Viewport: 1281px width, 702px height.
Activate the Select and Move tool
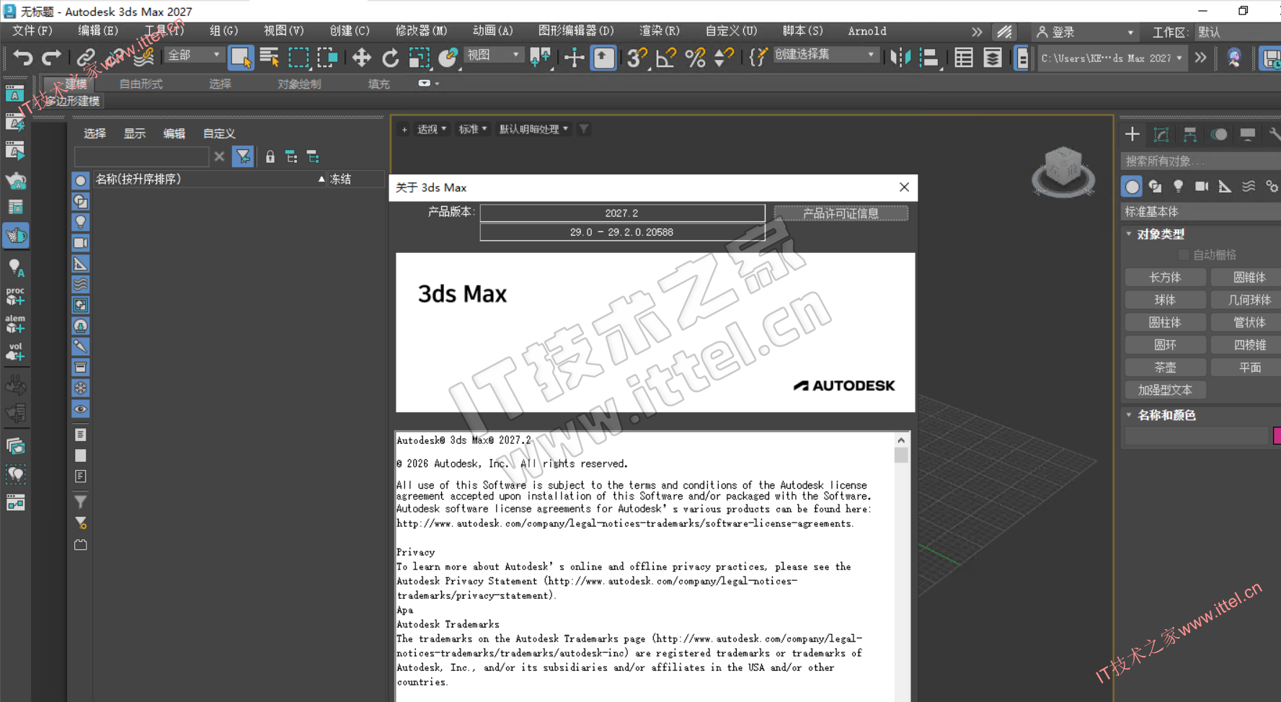(361, 57)
